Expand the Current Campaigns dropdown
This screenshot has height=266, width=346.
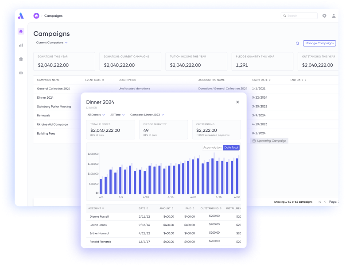pos(52,43)
